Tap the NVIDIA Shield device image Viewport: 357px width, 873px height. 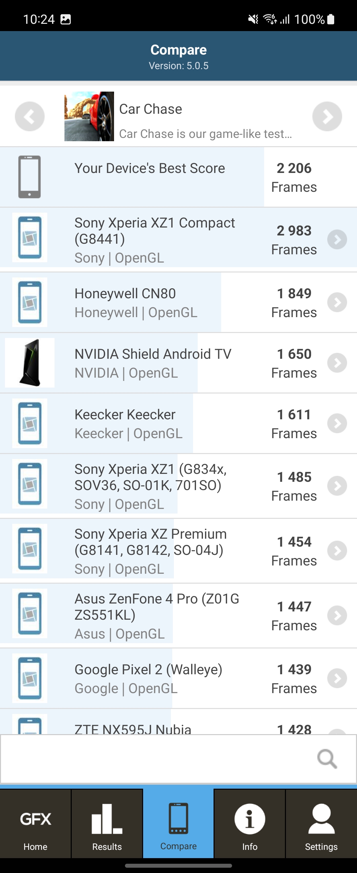click(x=30, y=363)
